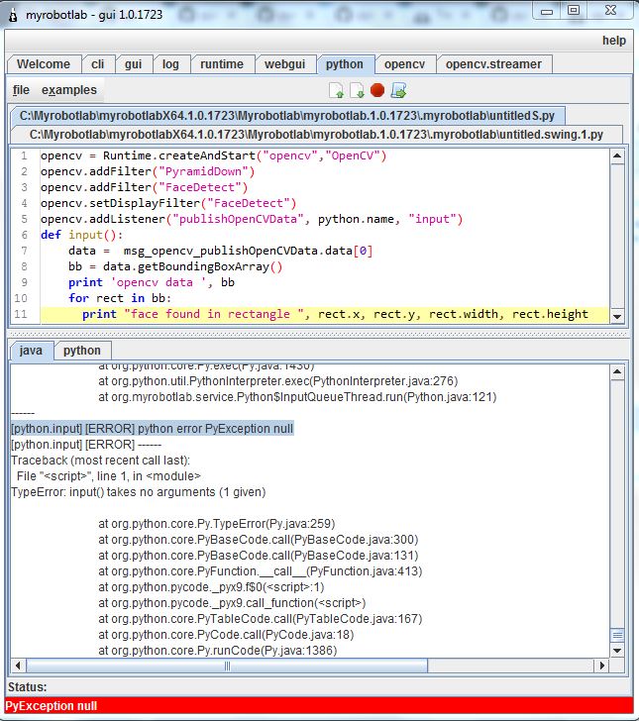
Task: Select the opencv.streamer tab
Action: [493, 64]
